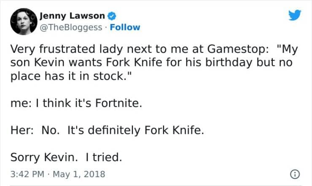Open Jenny Lawson's profile picture
Screen dimensions: 312x186
point(22,22)
